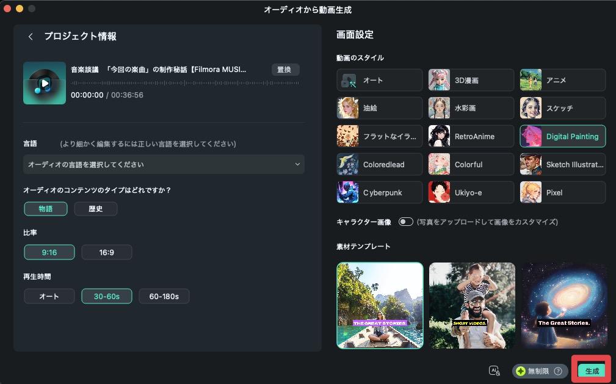Open the help question mark next to 無制限
The width and height of the screenshot is (616, 384).
point(557,371)
